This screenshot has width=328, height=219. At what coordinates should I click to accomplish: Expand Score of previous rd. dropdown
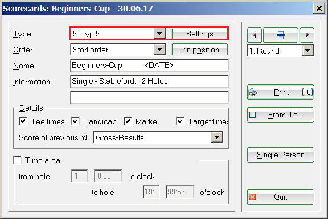pos(217,137)
